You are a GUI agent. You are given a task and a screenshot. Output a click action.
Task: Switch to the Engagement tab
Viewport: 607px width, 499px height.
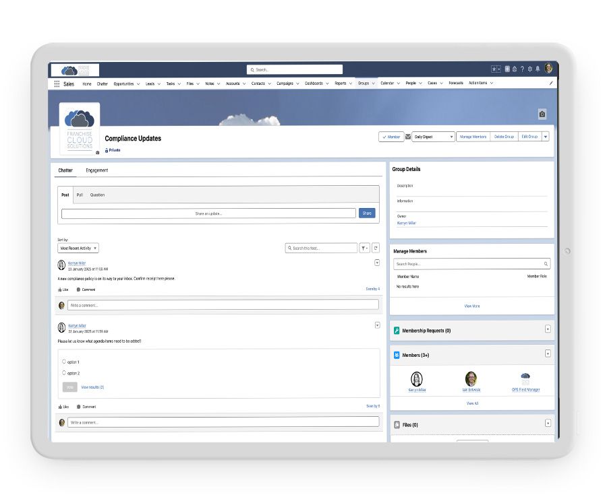96,170
